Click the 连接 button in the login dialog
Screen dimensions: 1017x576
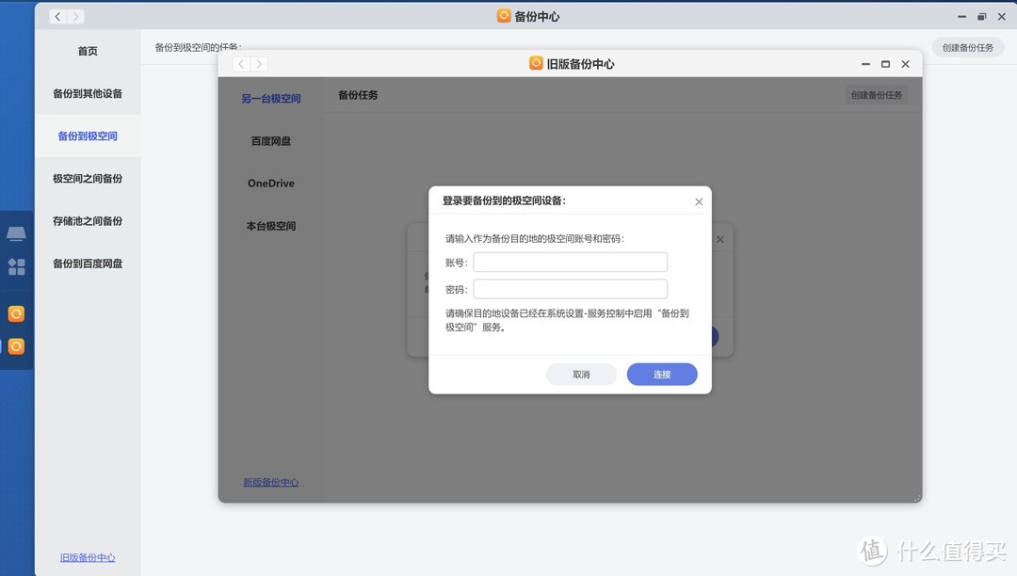(661, 374)
